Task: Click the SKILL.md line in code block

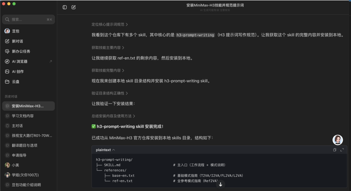Action: (x=112, y=165)
